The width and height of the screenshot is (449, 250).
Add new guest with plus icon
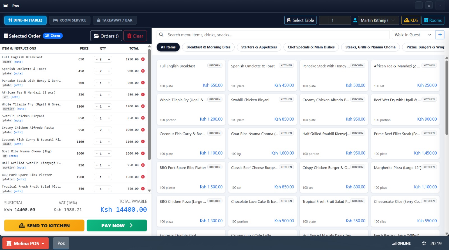pyautogui.click(x=440, y=35)
